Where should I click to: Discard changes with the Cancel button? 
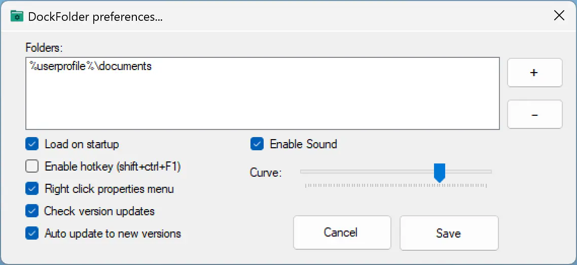tap(342, 233)
